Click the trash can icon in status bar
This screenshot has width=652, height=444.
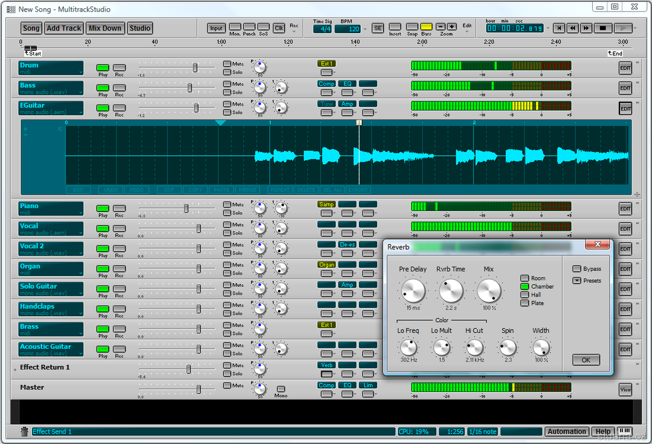pos(24,432)
